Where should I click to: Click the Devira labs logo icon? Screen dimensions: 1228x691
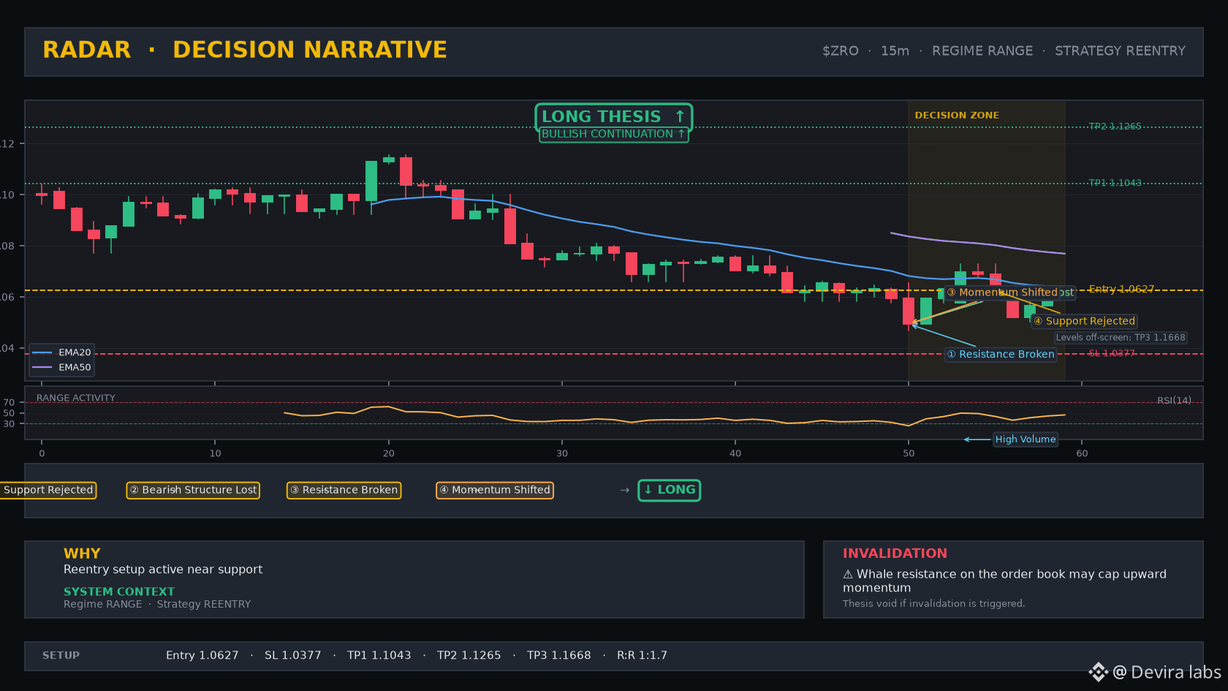coord(1099,672)
